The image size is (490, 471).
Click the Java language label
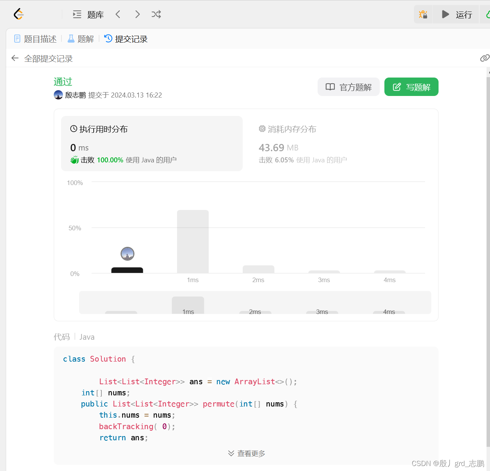pos(87,337)
